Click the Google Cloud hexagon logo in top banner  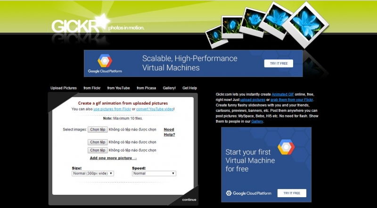tap(105, 61)
